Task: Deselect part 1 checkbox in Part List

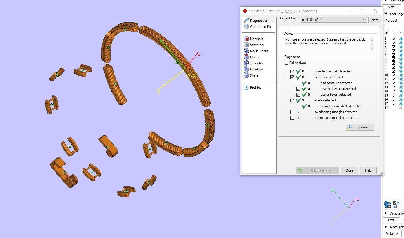Action: pyautogui.click(x=394, y=39)
